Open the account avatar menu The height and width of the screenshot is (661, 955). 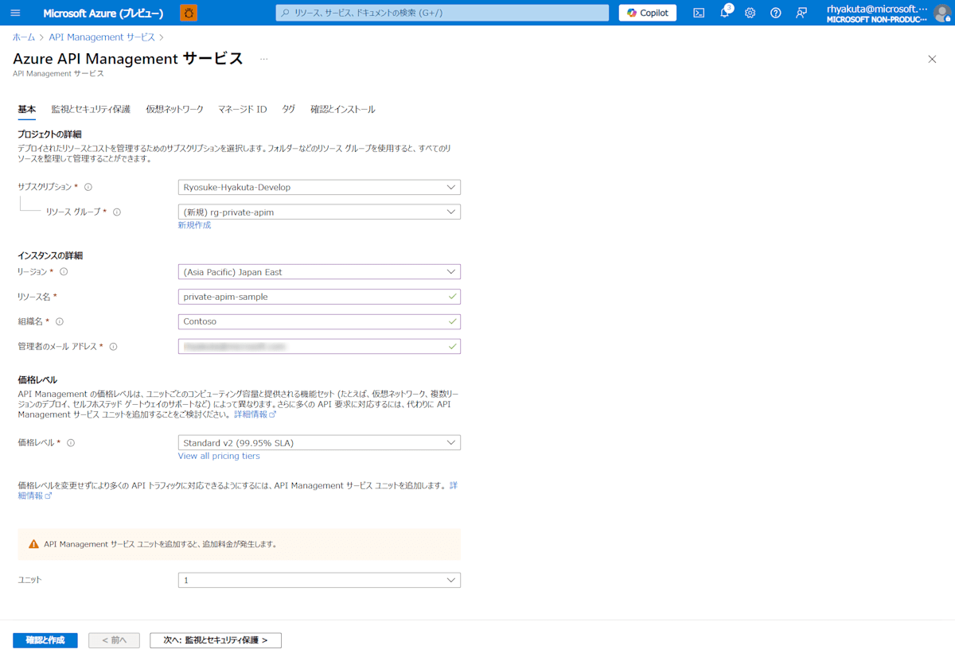(942, 13)
